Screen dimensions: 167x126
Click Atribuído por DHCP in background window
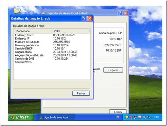(x=110, y=33)
